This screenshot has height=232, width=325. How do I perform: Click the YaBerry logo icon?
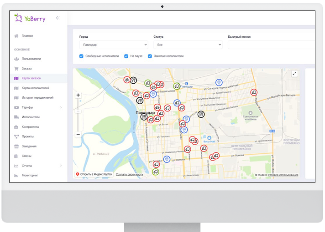(x=18, y=18)
